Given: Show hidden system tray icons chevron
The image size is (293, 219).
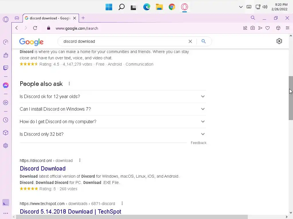Looking at the screenshot, I should (241, 7).
